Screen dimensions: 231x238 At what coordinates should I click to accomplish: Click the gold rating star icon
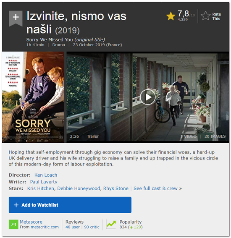171,16
